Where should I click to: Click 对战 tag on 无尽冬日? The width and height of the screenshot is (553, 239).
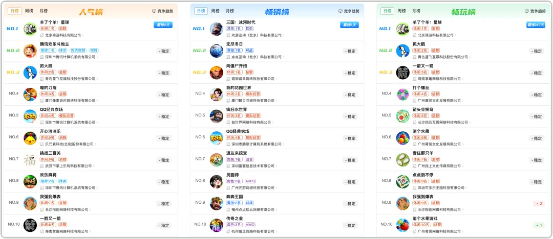(x=249, y=51)
